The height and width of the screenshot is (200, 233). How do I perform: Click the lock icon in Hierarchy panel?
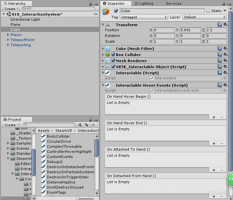tap(90, 4)
